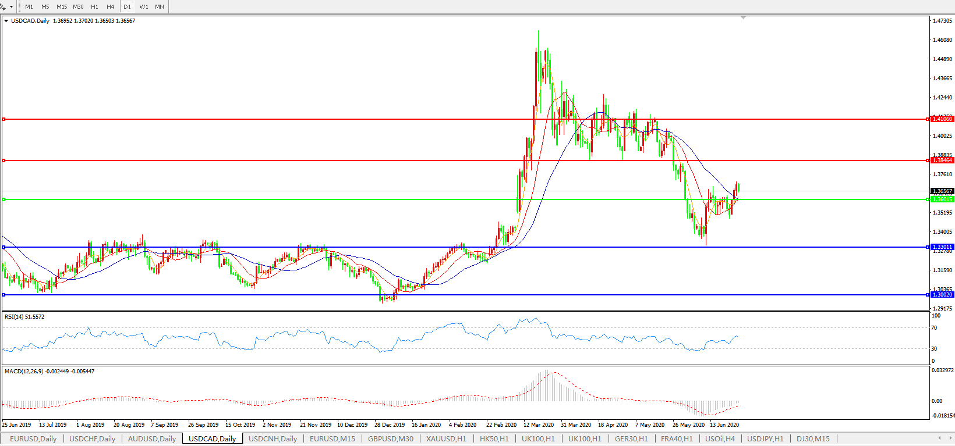The height and width of the screenshot is (446, 955).
Task: Select green horizontal line label 1.36015
Action: tap(942, 199)
